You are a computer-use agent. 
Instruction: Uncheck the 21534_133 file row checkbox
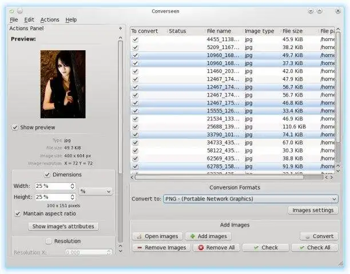pos(135,119)
